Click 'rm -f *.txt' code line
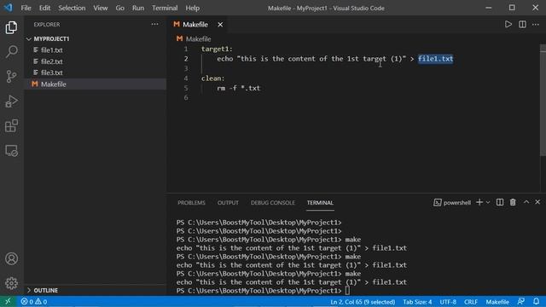546x307 pixels. (239, 88)
